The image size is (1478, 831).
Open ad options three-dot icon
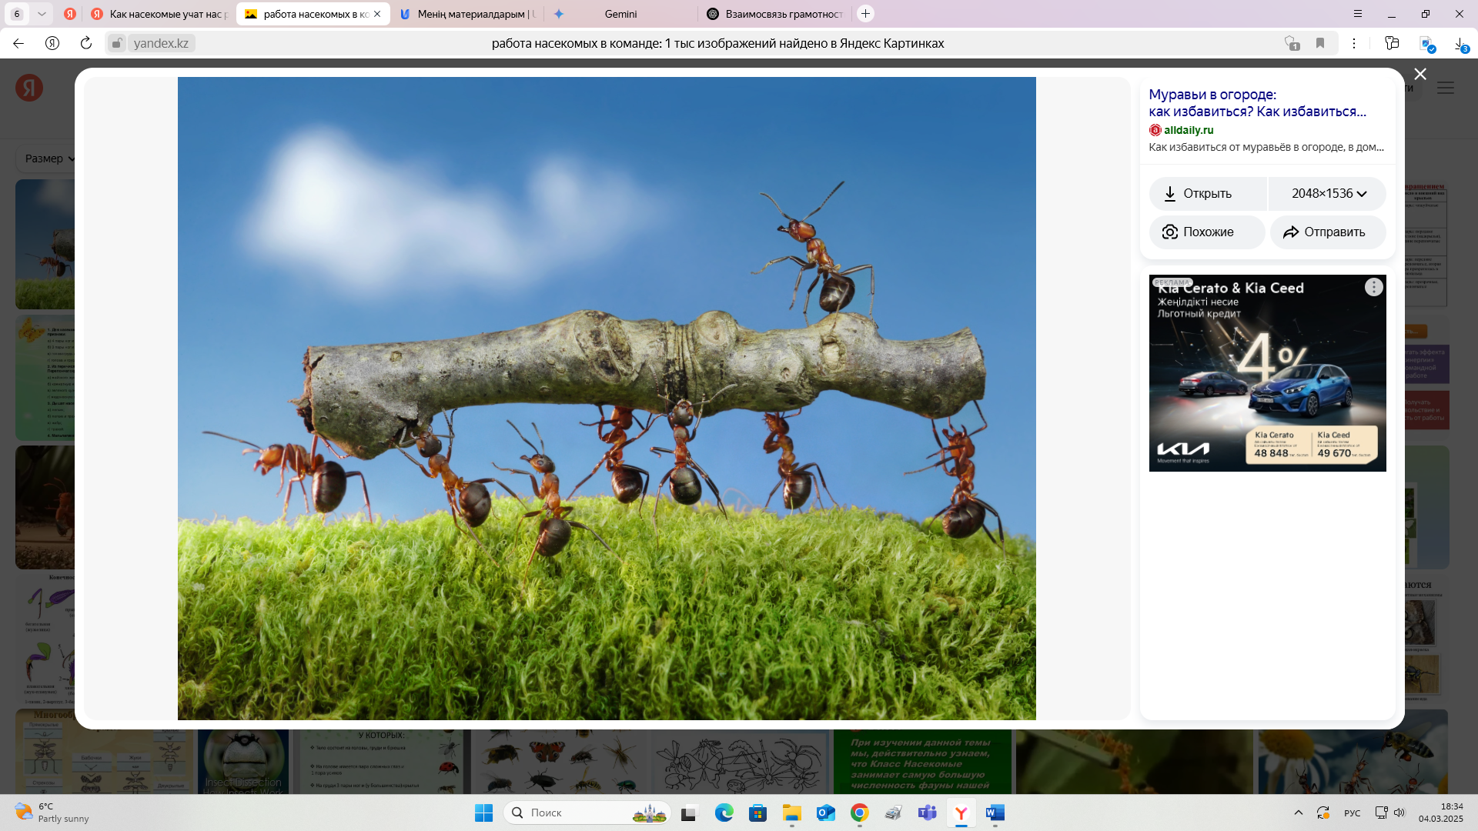pos(1373,287)
